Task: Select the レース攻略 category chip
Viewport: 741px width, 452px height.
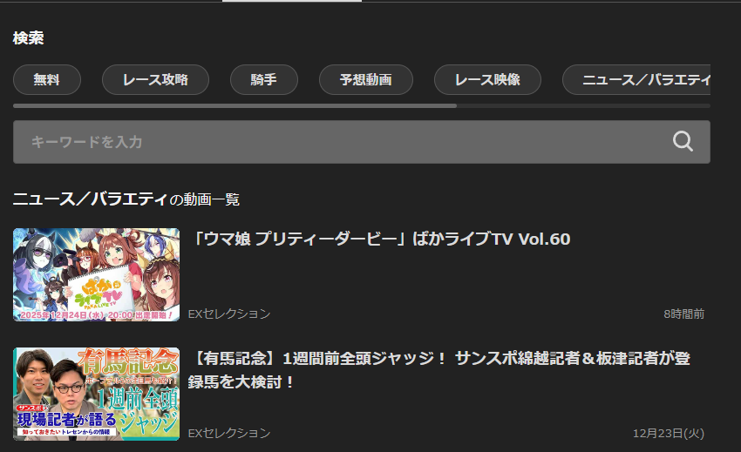Action: (155, 80)
